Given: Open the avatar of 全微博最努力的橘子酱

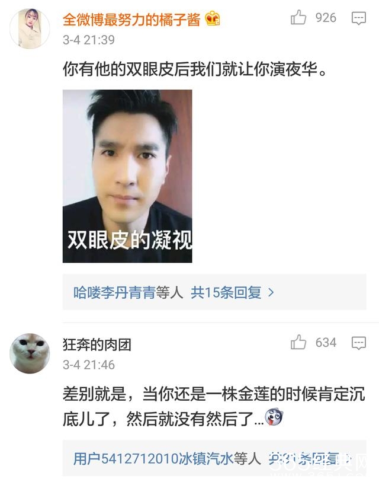Looking at the screenshot, I should coord(30,28).
